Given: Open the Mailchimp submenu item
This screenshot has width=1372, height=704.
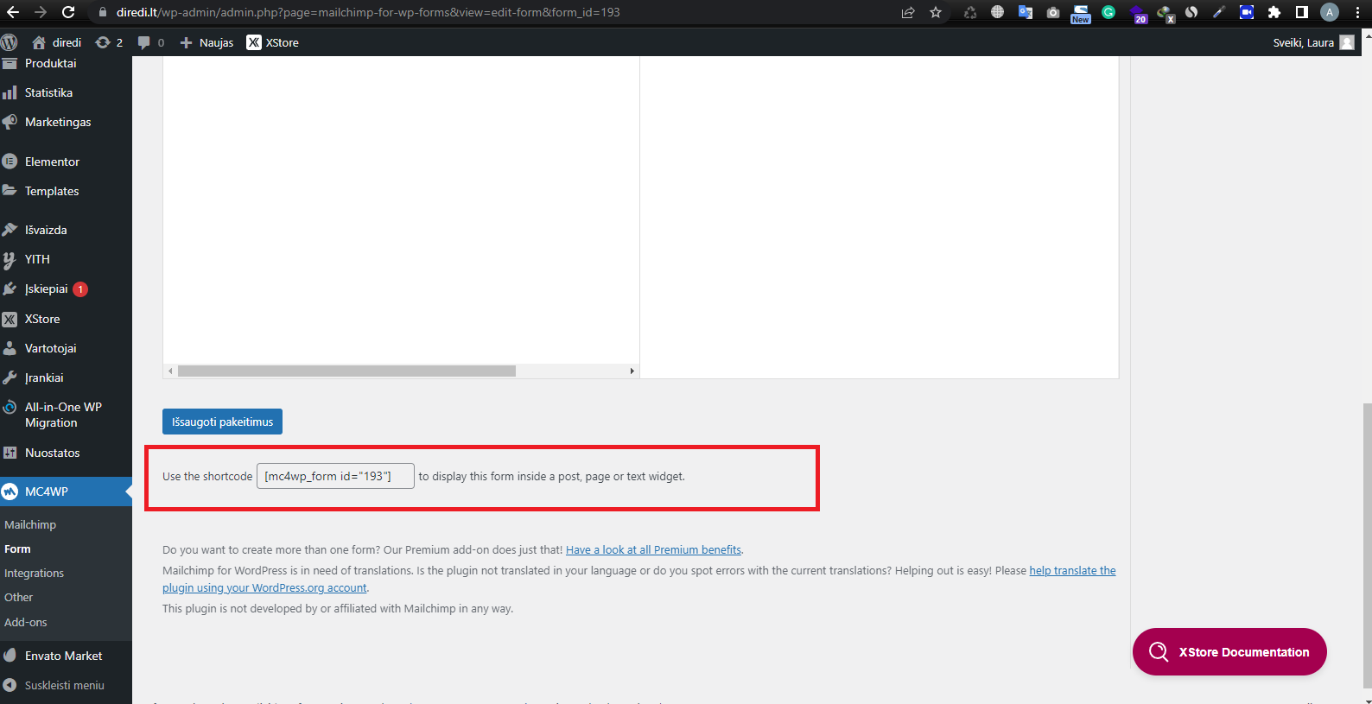Looking at the screenshot, I should (x=30, y=524).
